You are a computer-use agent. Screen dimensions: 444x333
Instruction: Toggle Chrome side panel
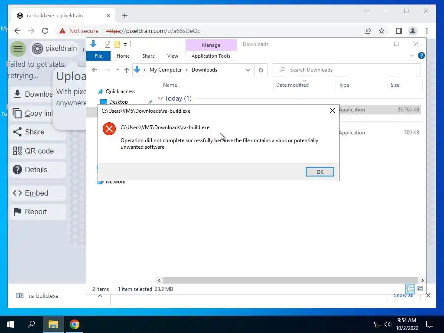point(399,31)
